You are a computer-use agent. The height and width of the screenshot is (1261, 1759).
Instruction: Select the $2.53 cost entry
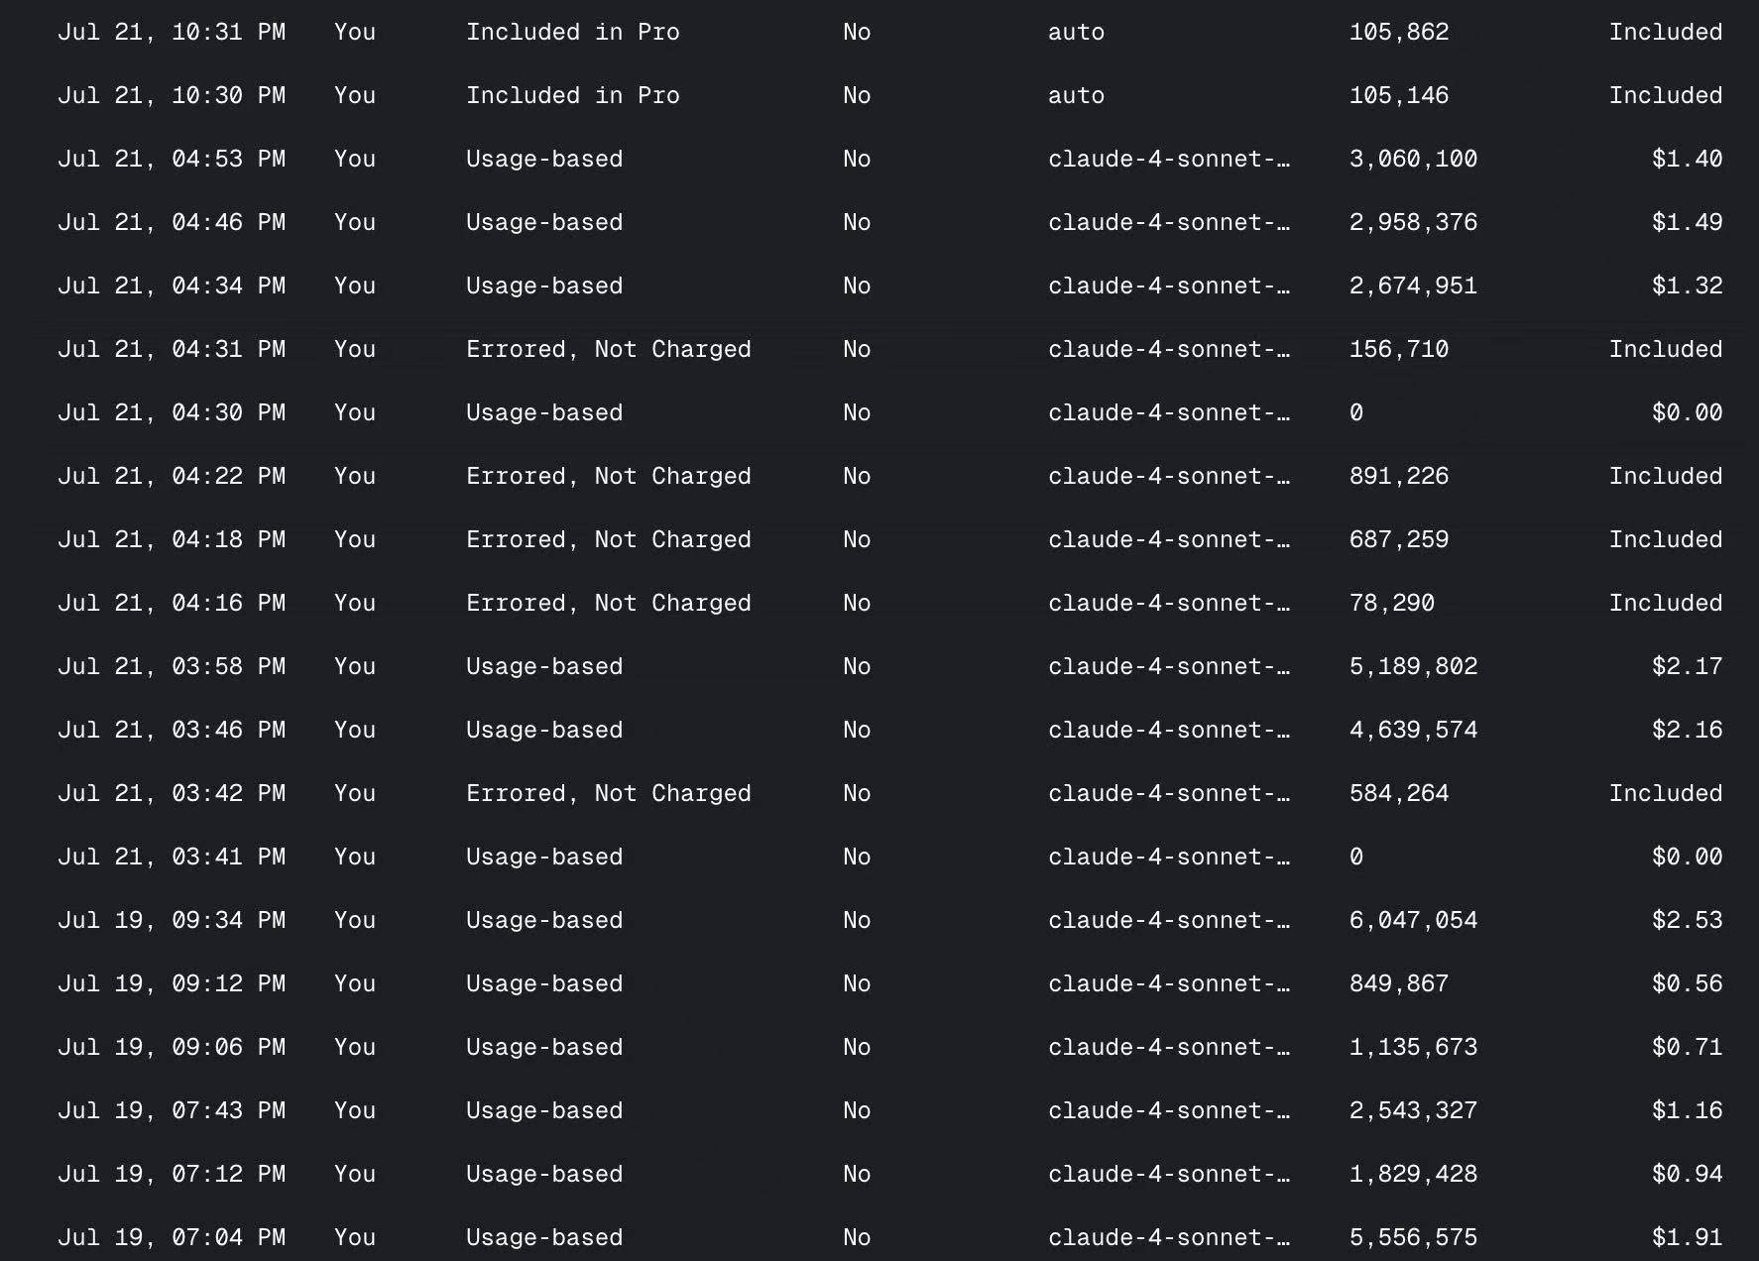[1687, 920]
